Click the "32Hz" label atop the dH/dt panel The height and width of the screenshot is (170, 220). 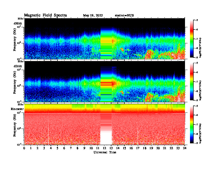(21, 19)
